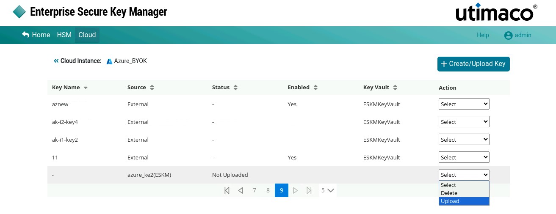Click the Home return arrow icon
The width and height of the screenshot is (556, 214).
pyautogui.click(x=26, y=35)
